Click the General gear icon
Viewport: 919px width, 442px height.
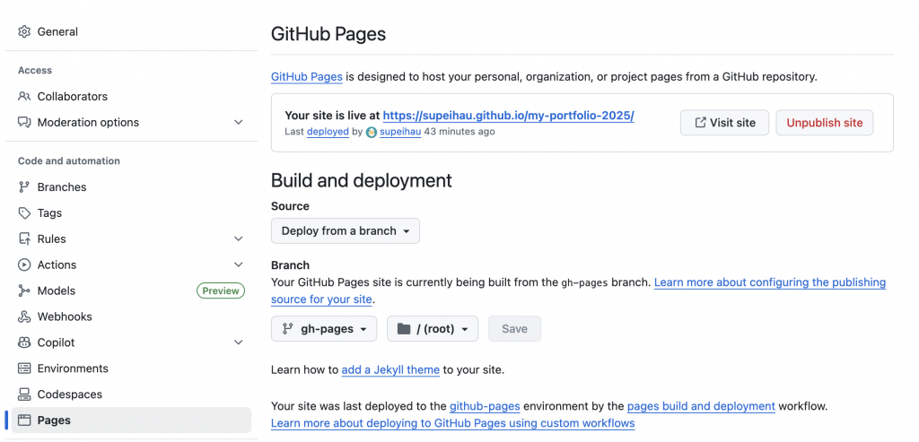point(24,31)
